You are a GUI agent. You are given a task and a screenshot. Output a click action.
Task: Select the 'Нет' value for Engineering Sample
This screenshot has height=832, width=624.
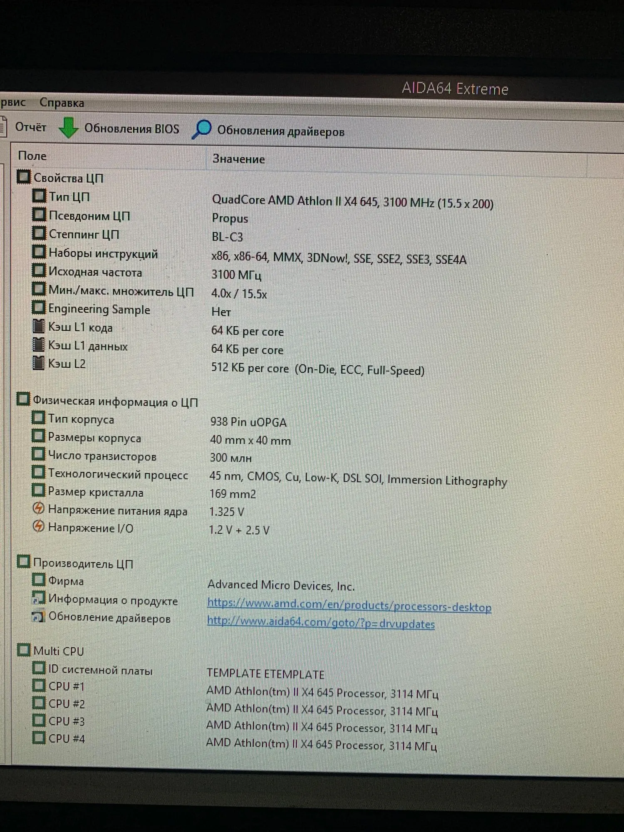point(221,312)
